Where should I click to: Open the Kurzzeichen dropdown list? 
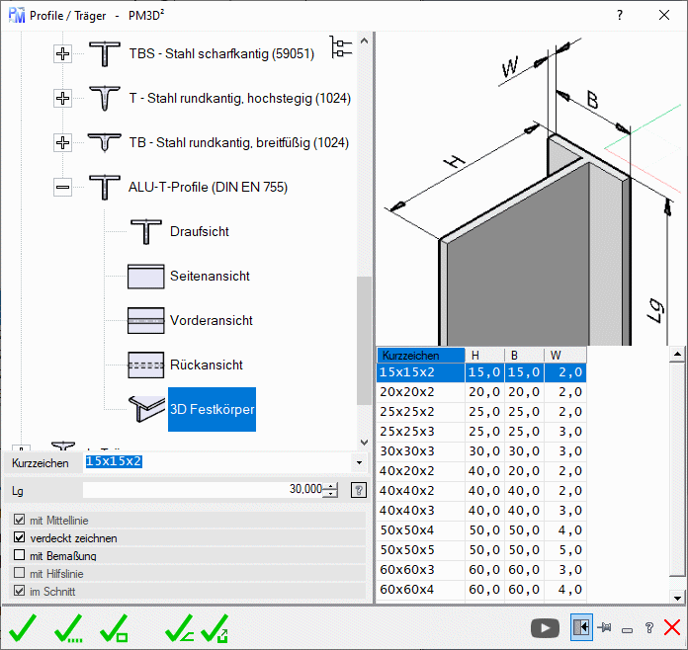[358, 461]
